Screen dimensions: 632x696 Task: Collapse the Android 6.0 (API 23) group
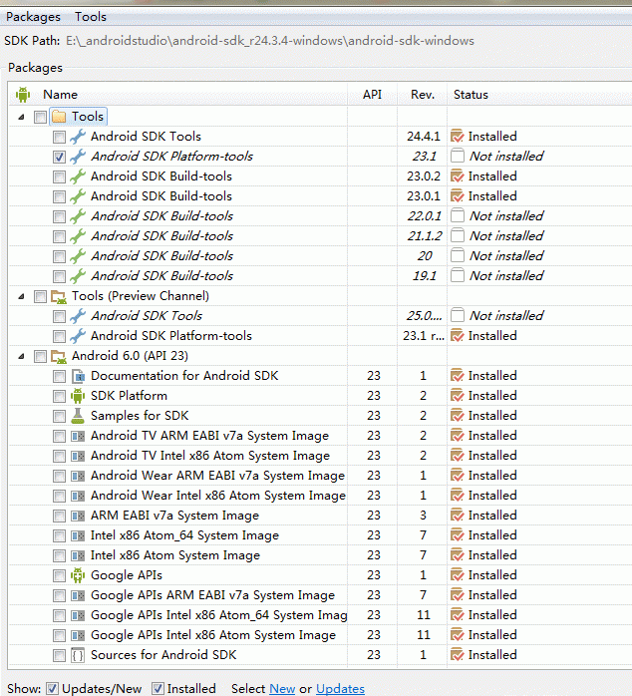coord(22,356)
